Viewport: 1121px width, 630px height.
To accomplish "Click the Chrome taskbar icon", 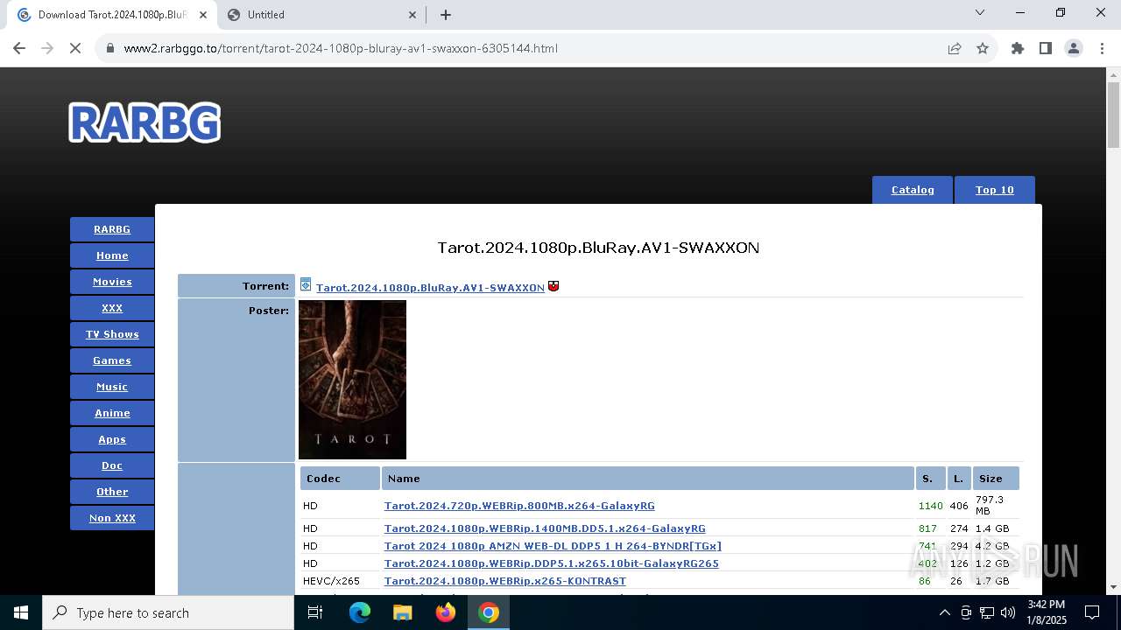I will pyautogui.click(x=489, y=612).
